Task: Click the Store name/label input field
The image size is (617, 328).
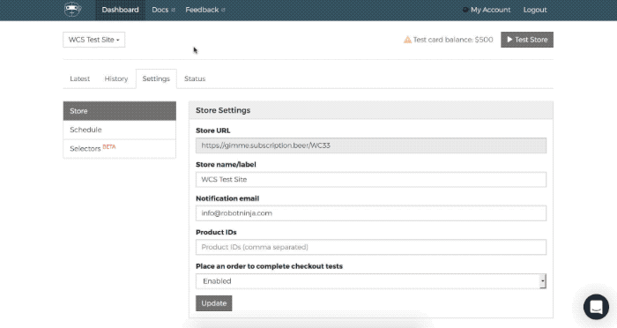Action: pos(371,180)
